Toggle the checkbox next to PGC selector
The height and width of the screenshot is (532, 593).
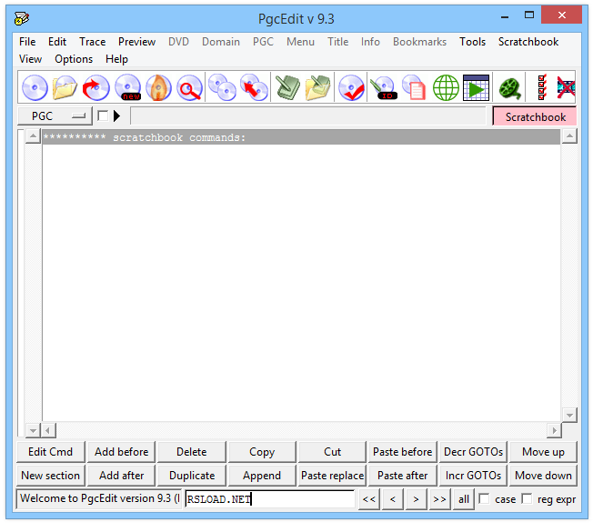coord(103,115)
